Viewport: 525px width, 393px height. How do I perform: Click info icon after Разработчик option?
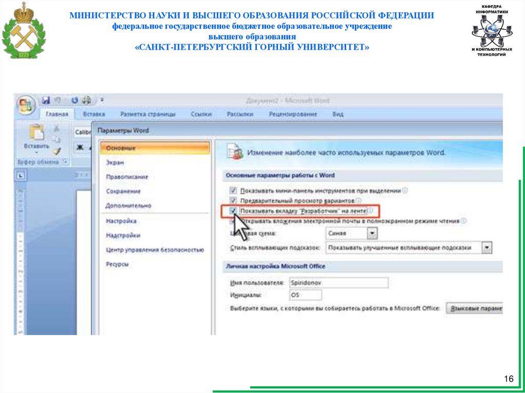point(370,211)
